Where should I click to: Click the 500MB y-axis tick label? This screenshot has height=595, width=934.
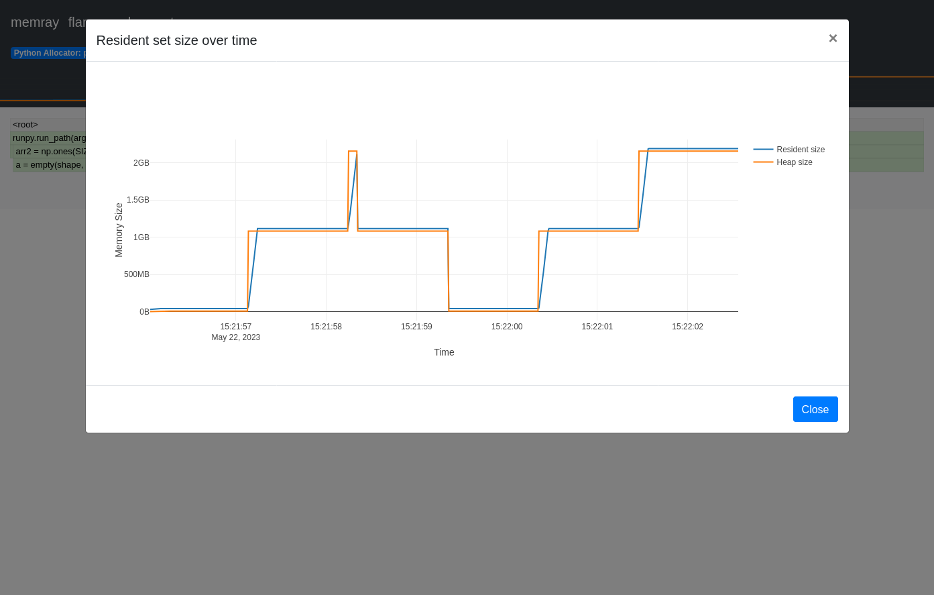tap(136, 274)
